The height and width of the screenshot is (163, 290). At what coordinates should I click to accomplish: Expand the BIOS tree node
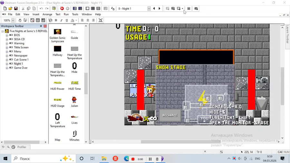click(7, 35)
